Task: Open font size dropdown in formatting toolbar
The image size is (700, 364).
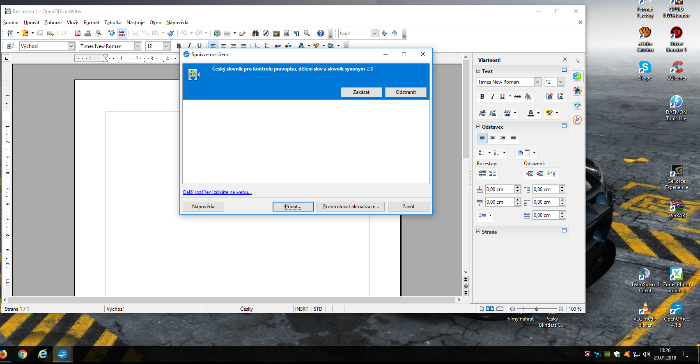Action: click(x=166, y=46)
